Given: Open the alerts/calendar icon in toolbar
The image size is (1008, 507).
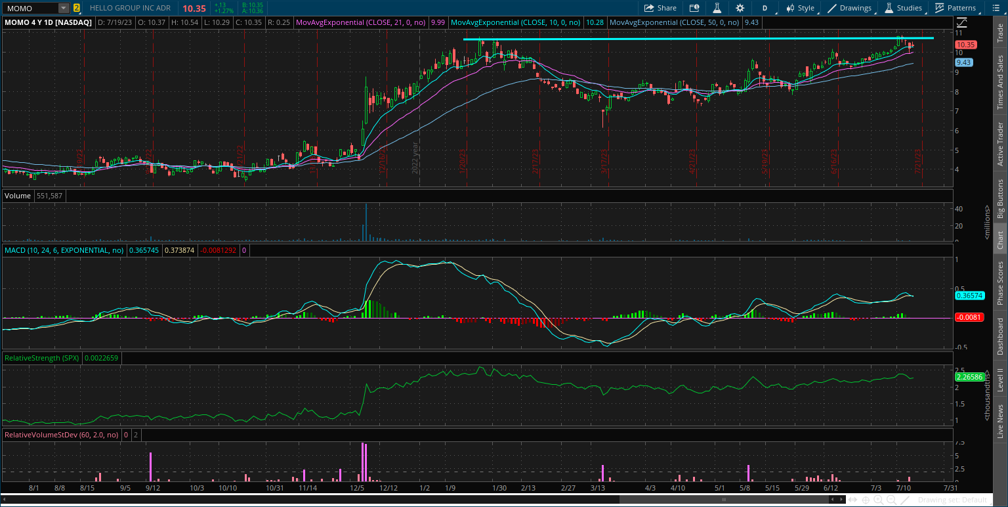Looking at the screenshot, I should (x=694, y=8).
